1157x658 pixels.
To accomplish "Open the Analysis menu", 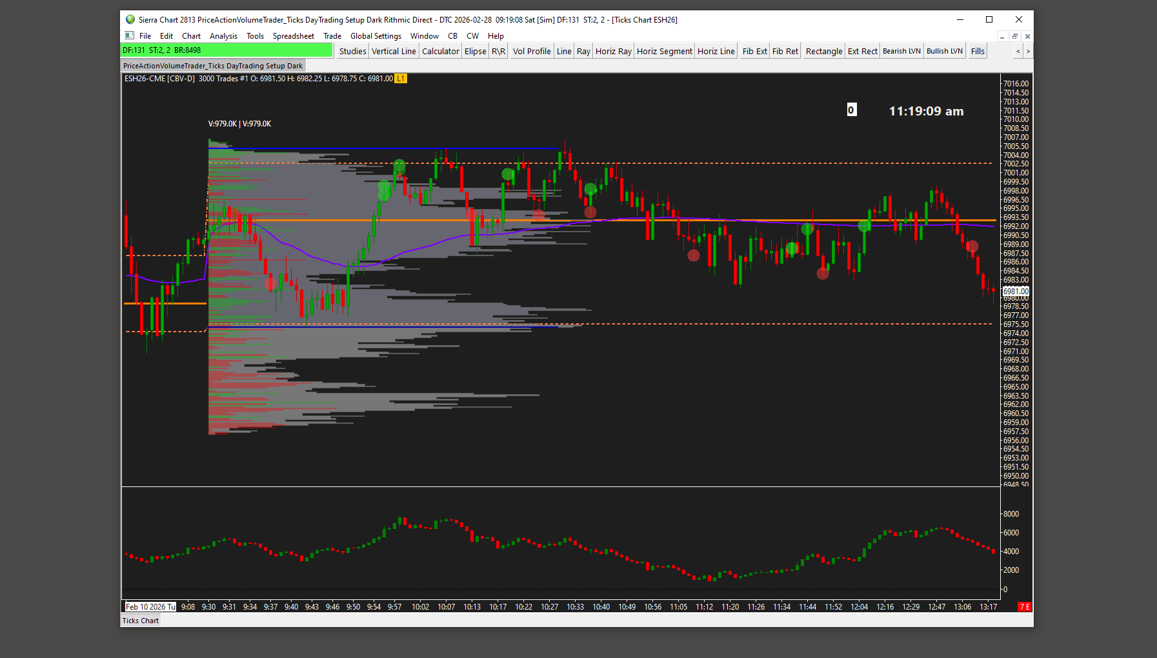I will pos(223,36).
